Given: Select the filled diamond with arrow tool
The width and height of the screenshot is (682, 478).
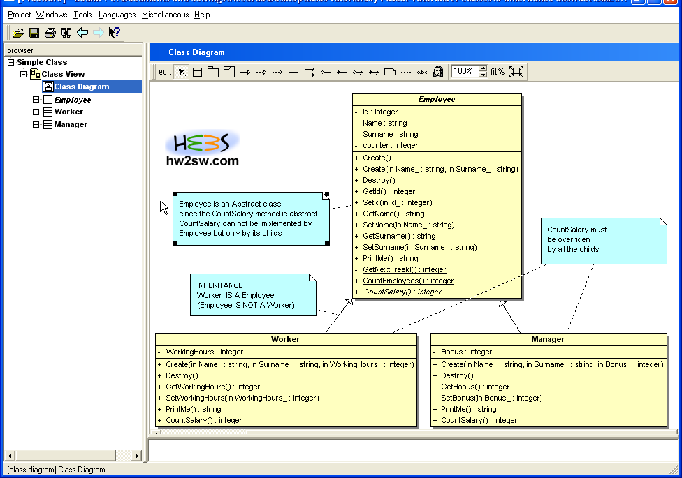Looking at the screenshot, I should (374, 72).
